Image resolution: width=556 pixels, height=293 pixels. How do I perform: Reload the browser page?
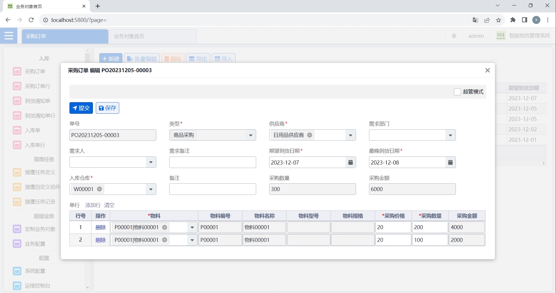tap(31, 20)
